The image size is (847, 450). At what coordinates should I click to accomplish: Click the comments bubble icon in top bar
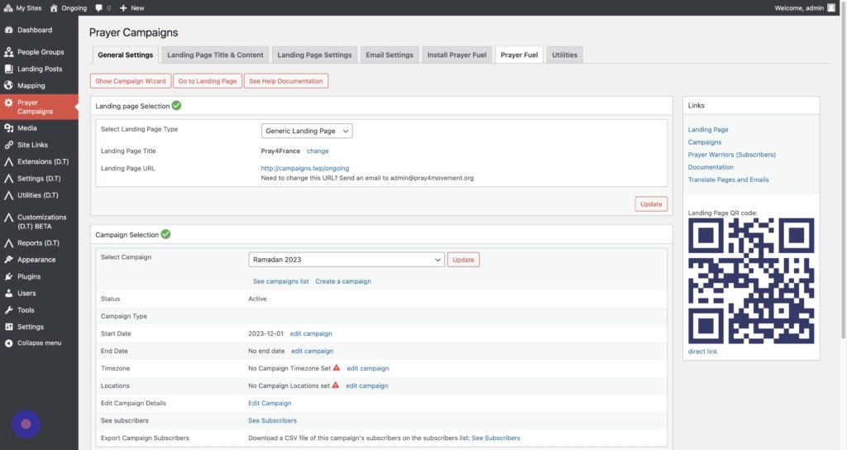coord(100,8)
